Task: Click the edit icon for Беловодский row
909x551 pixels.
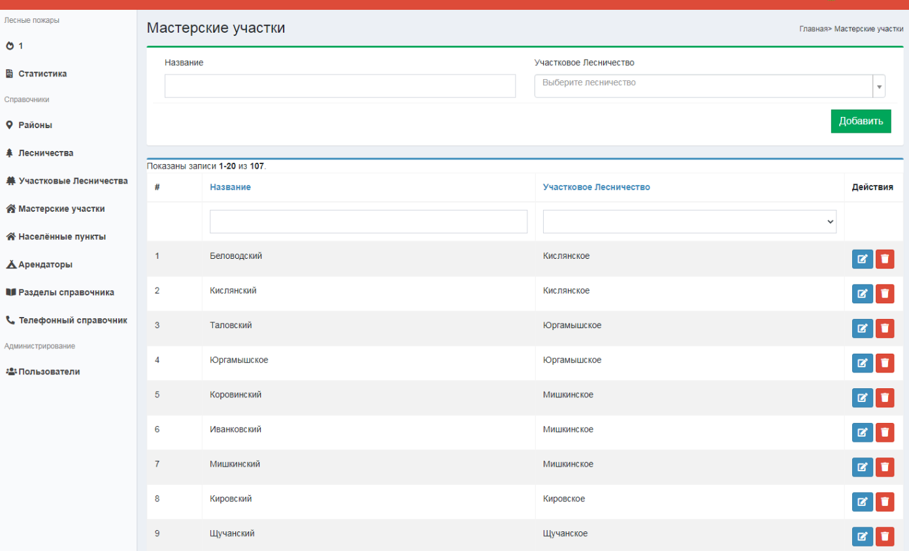Action: 862,259
